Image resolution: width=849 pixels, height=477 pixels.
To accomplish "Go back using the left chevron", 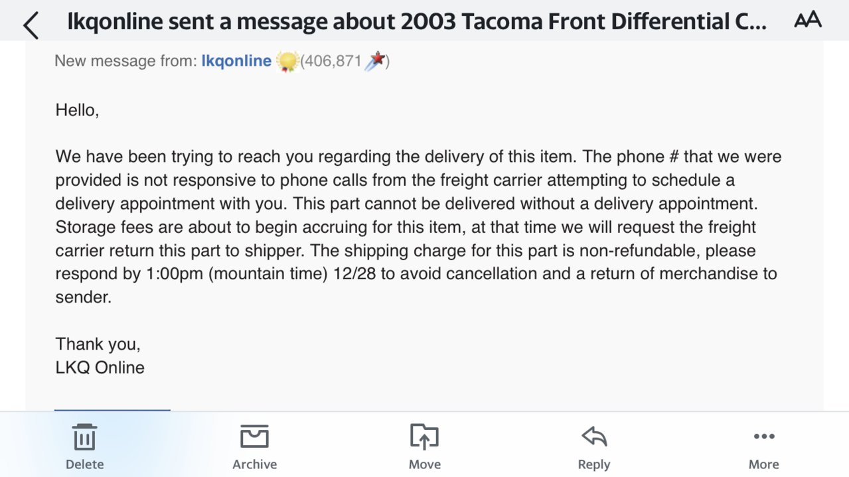I will pyautogui.click(x=31, y=25).
